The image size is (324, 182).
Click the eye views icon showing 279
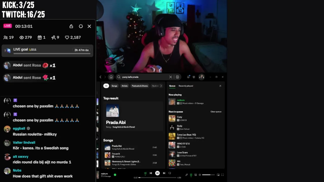coord(22,37)
